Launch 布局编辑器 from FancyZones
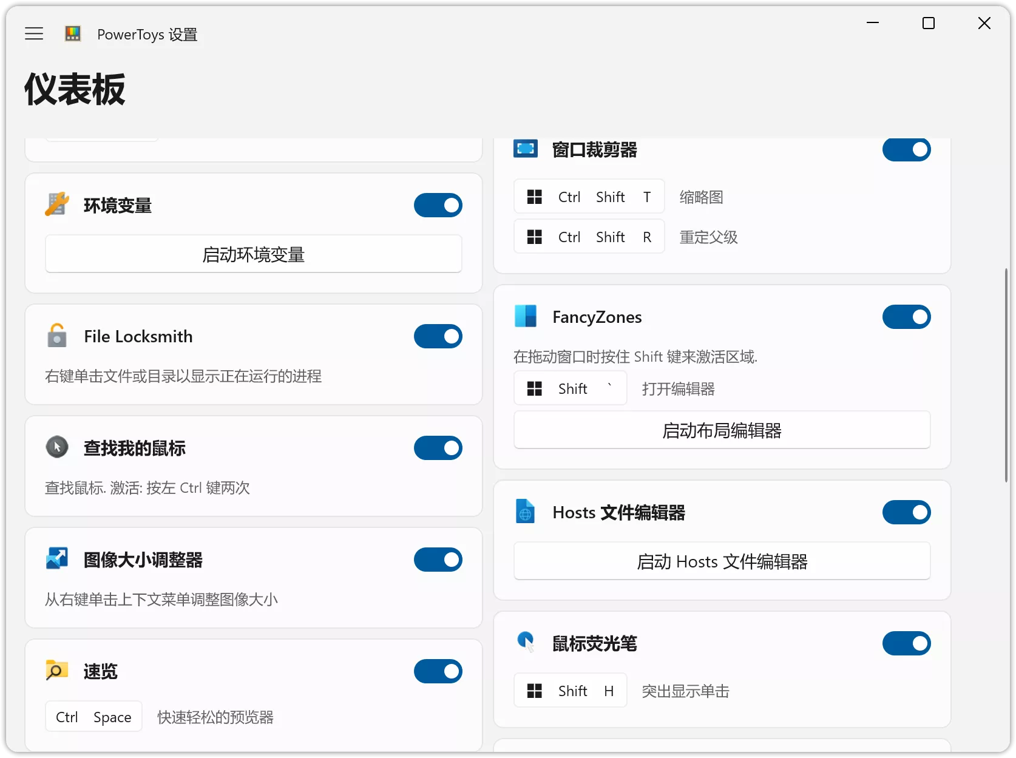 tap(721, 430)
